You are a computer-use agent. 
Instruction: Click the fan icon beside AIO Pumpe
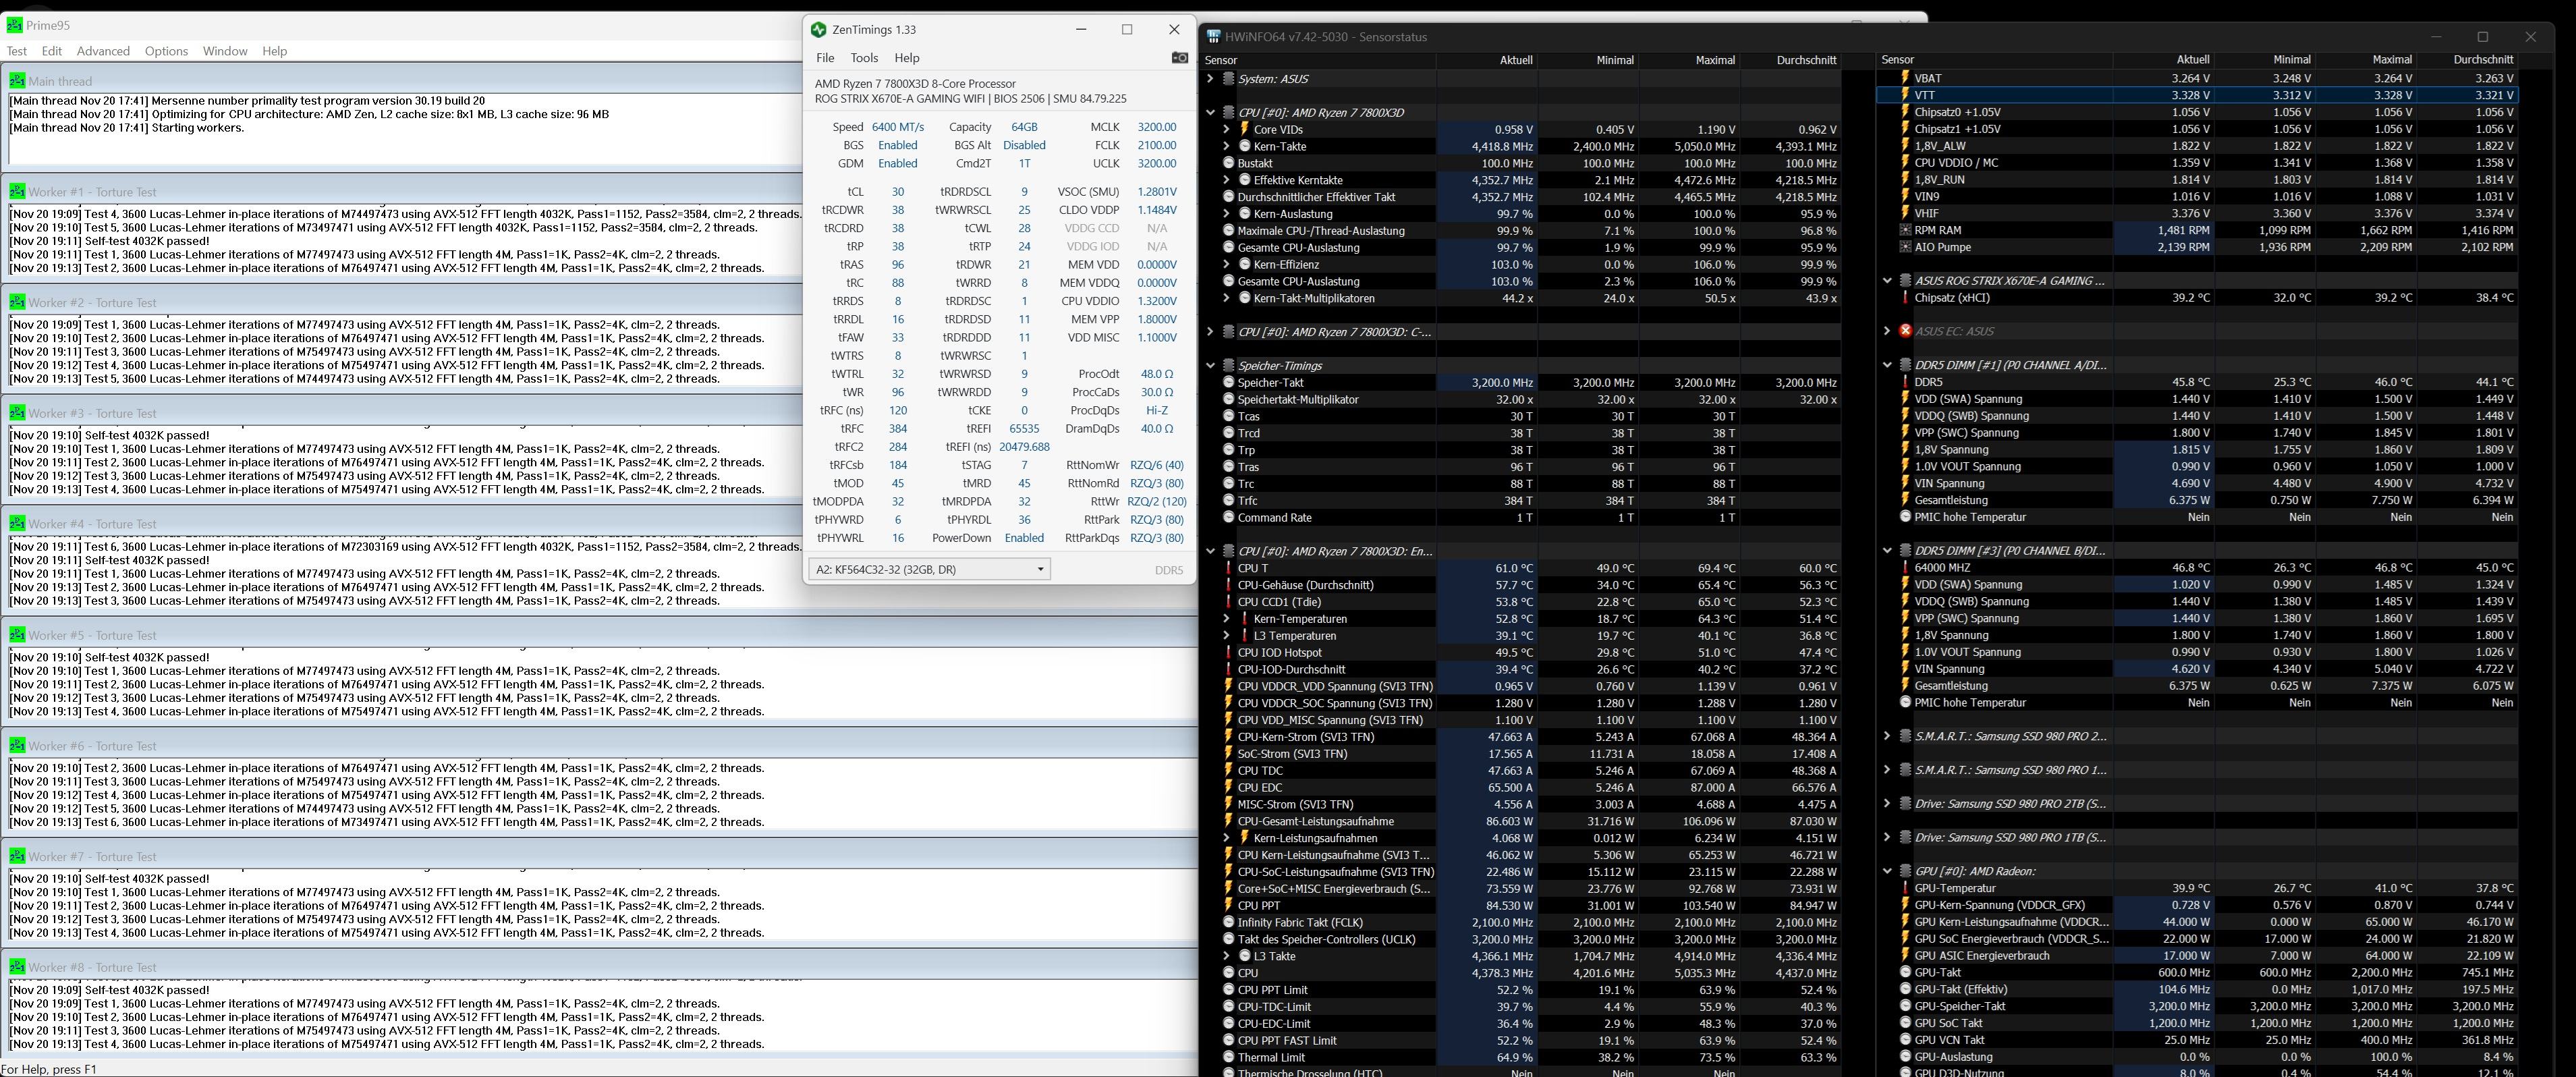click(1905, 247)
